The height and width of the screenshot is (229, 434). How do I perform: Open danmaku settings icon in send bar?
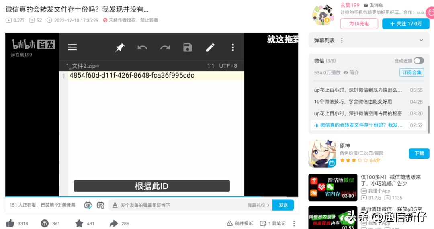pos(100,205)
